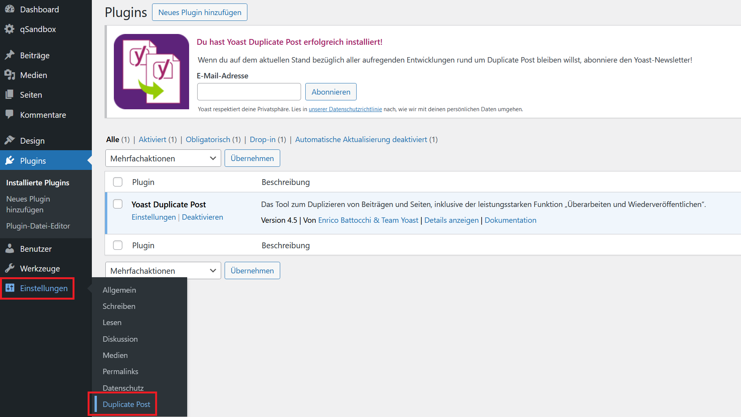Open the bottom Mehrfachaktionen dropdown

(x=163, y=271)
